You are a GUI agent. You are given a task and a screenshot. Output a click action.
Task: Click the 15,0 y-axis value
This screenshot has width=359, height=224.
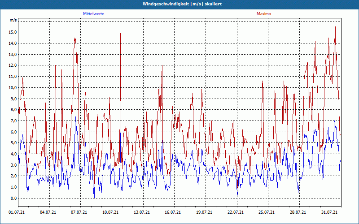(13, 32)
